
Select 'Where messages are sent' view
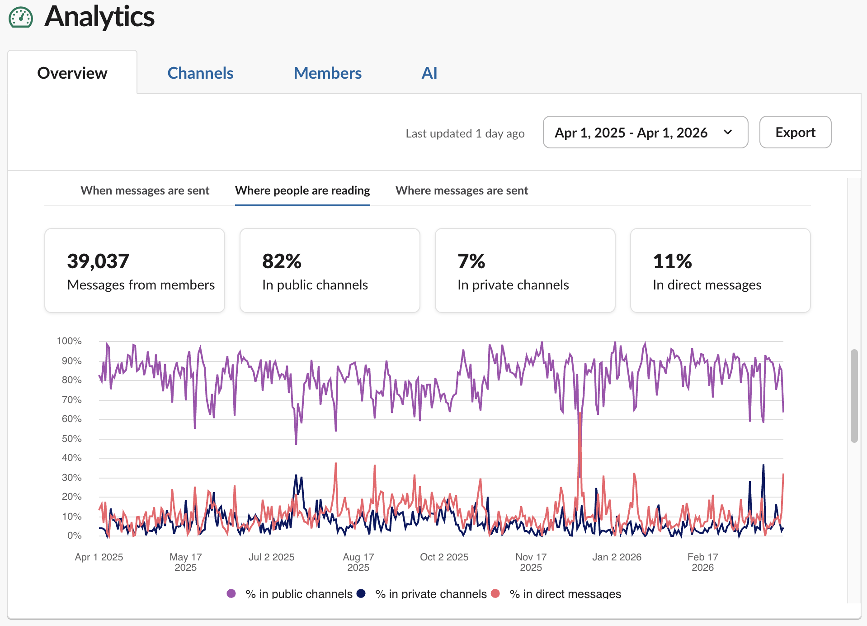click(462, 190)
